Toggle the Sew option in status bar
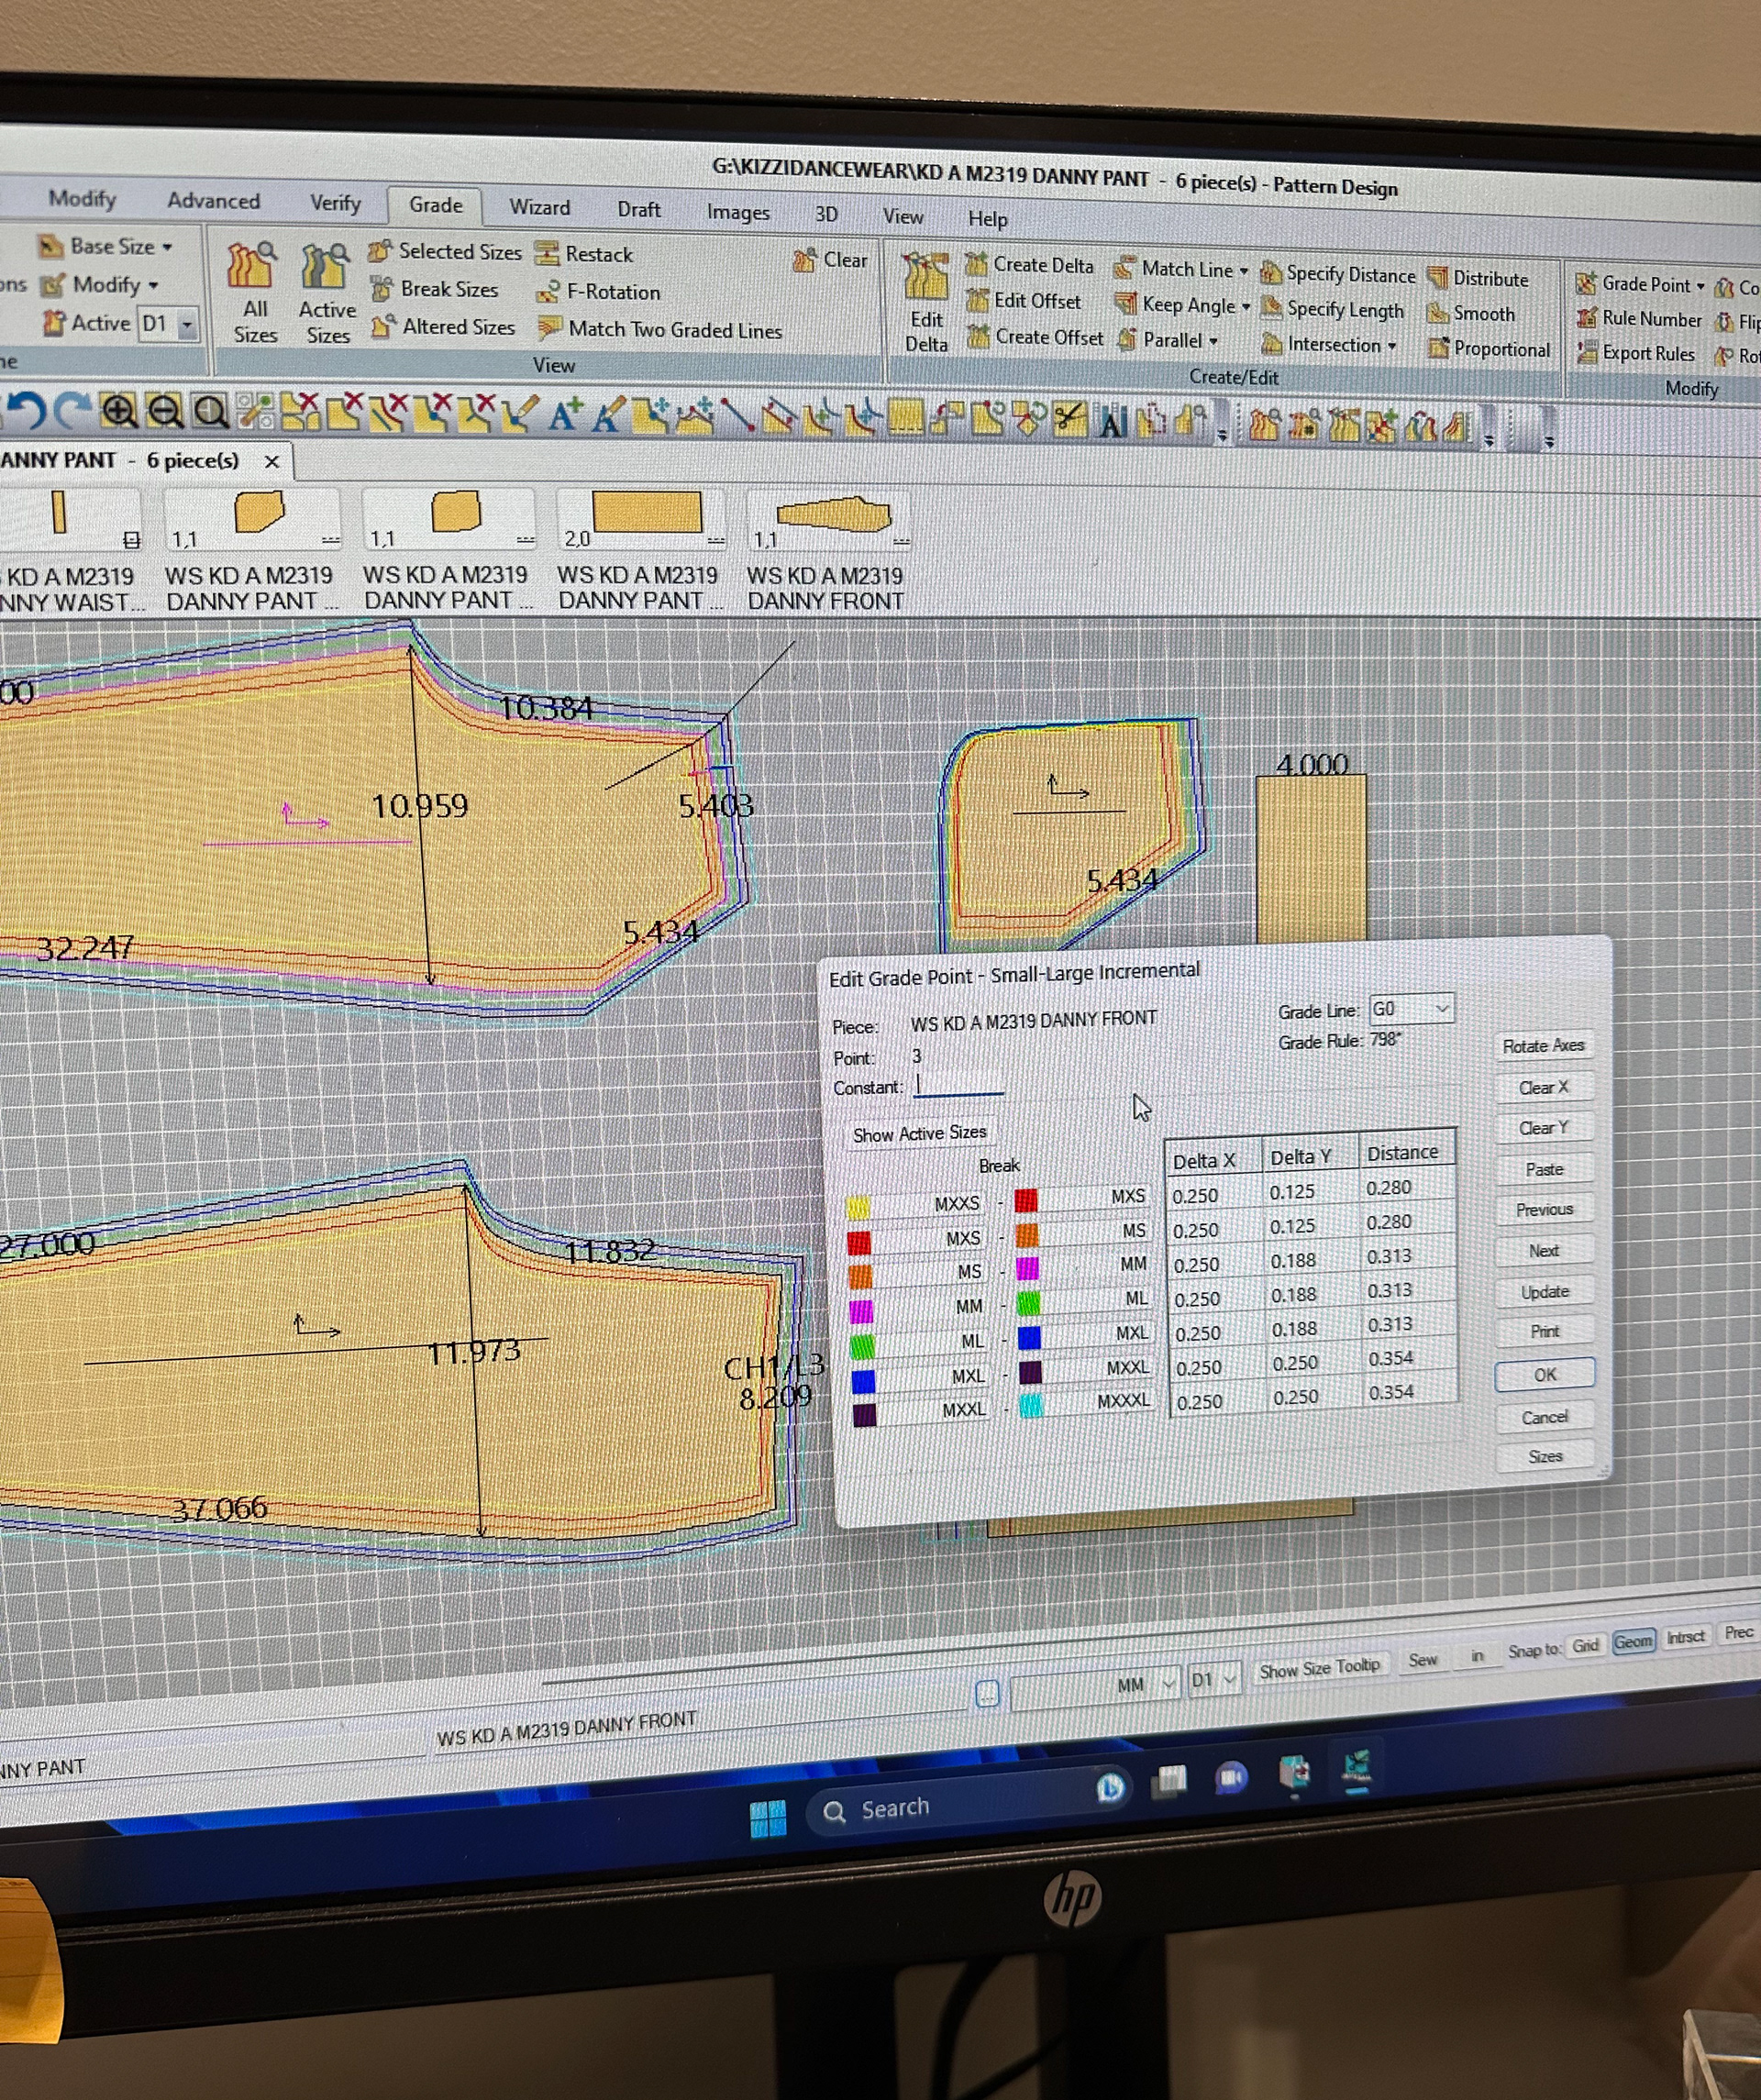This screenshot has height=2100, width=1761. [x=1422, y=1660]
